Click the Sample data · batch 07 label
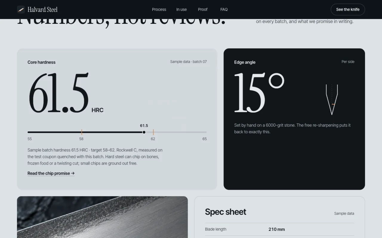 (x=188, y=62)
